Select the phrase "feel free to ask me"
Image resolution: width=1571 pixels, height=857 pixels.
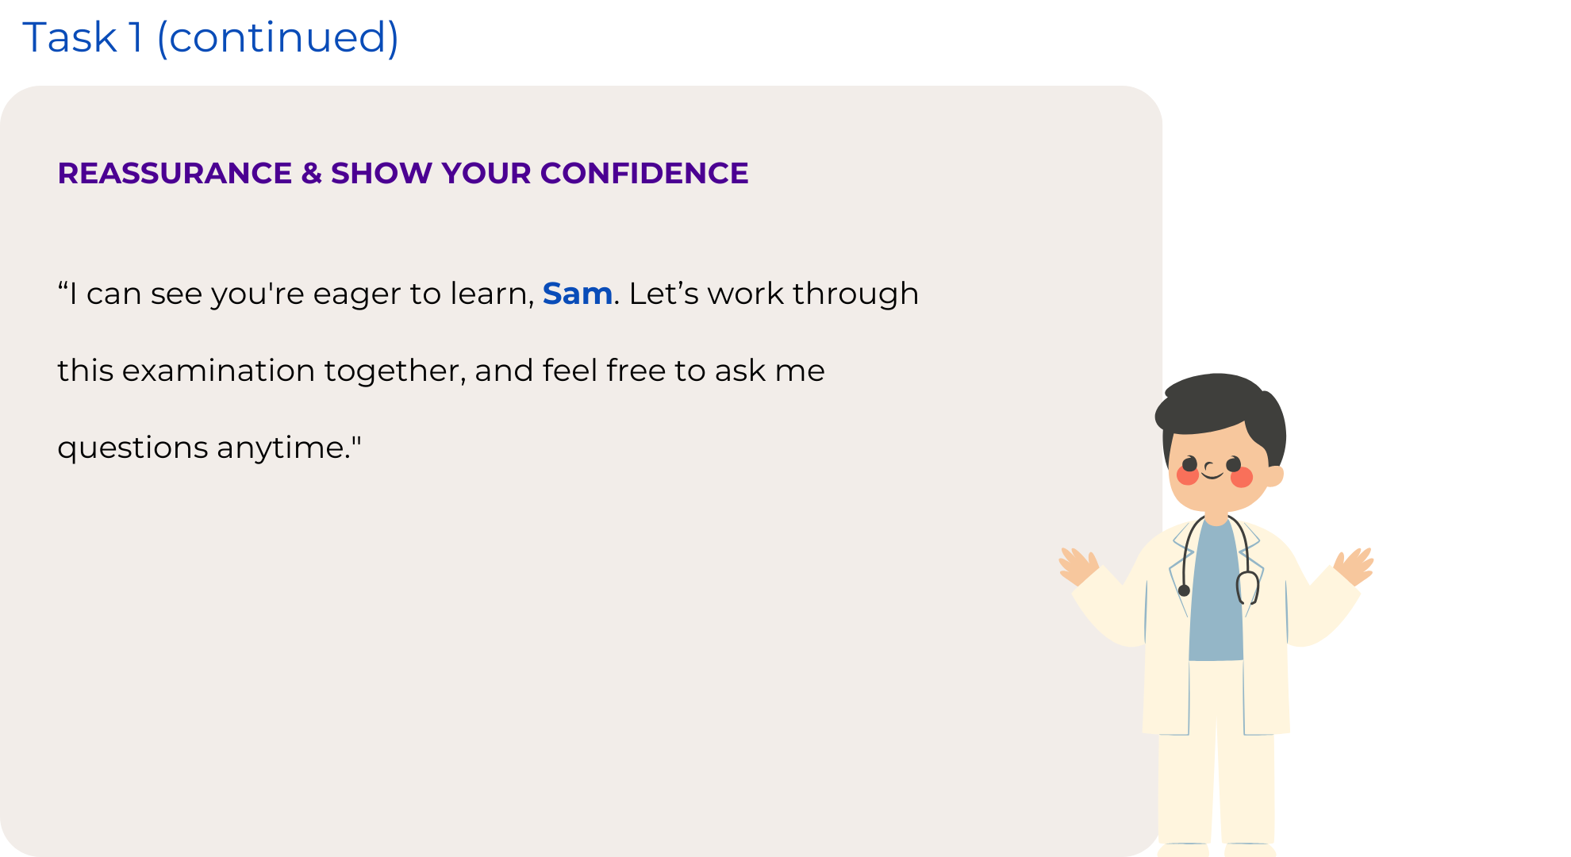(x=683, y=371)
